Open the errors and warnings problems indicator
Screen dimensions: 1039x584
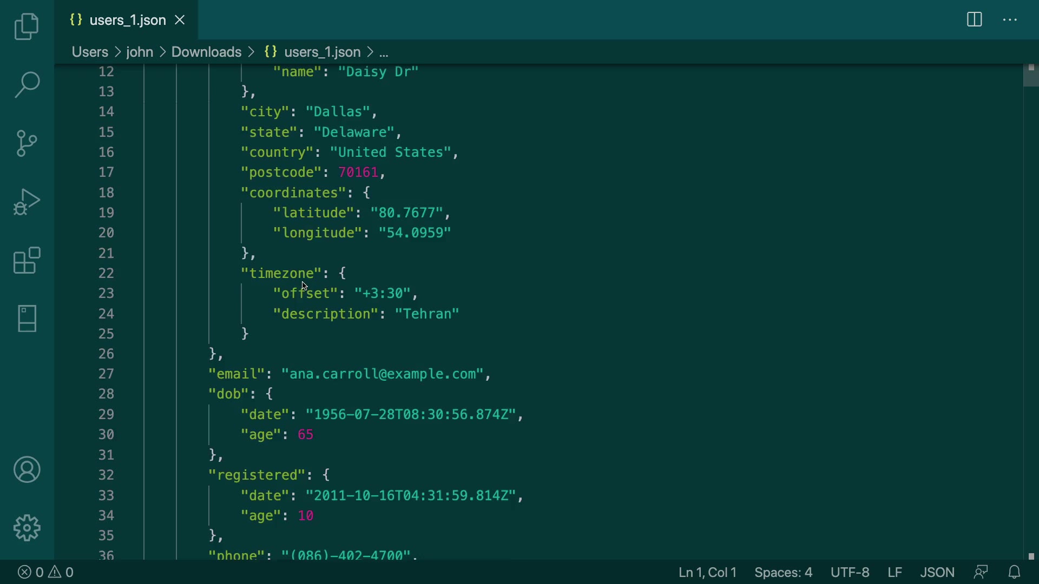(x=46, y=572)
